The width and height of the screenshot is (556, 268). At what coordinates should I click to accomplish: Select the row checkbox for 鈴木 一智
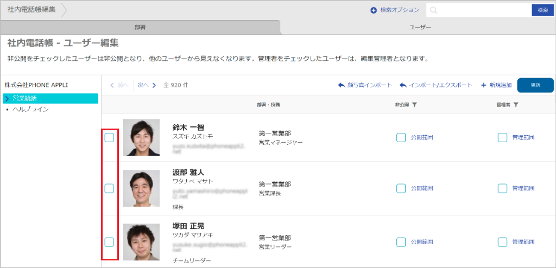click(x=109, y=137)
